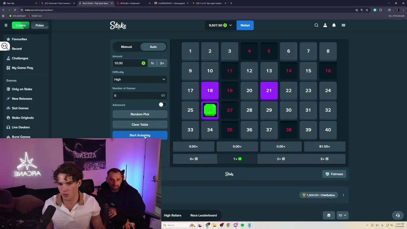The image size is (407, 229).
Task: Click the Random Pick button
Action: [x=140, y=114]
